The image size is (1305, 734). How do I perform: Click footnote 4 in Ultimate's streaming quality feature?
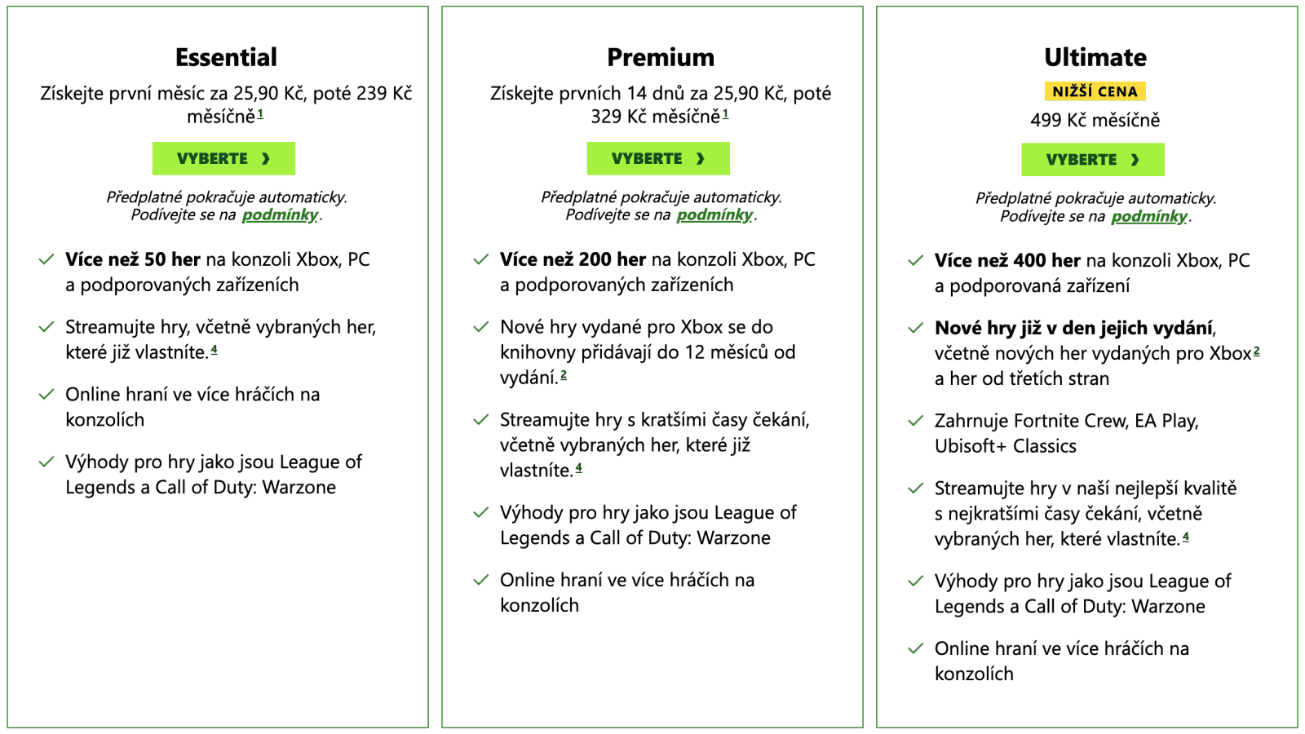[1187, 537]
